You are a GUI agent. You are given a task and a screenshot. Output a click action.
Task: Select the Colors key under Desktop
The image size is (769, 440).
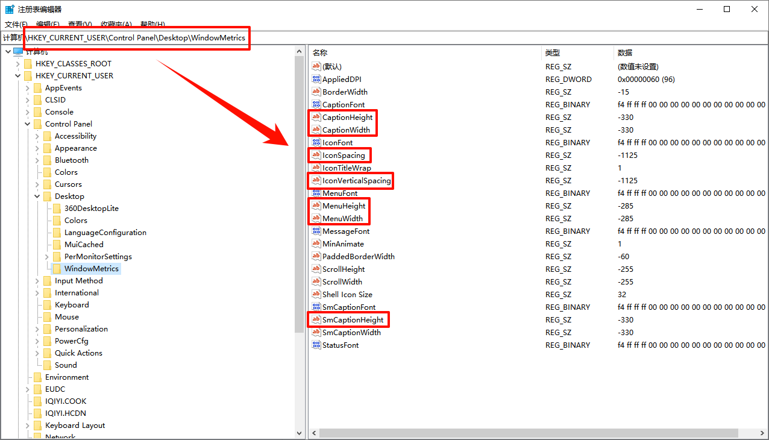[76, 221]
